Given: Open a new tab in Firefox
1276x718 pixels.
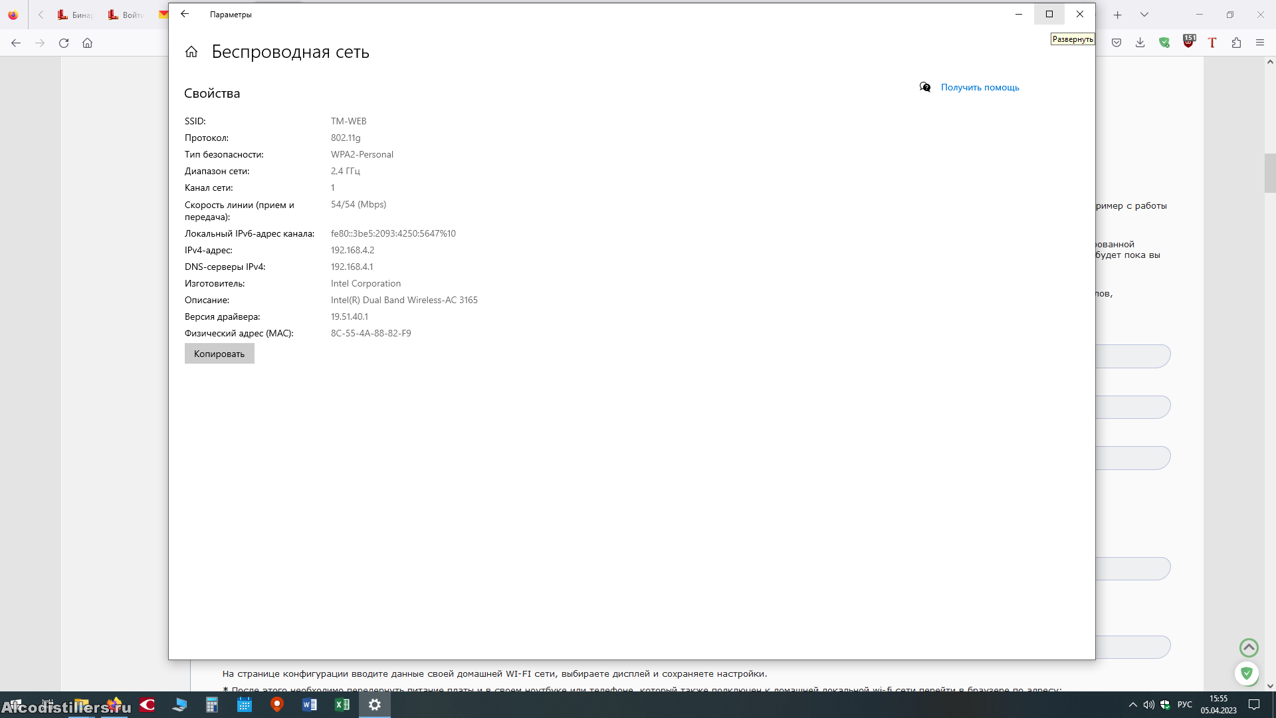Looking at the screenshot, I should coord(1118,15).
